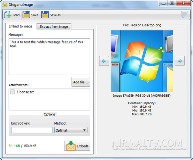
Task: Click the Save as floppy icon
Action: [45, 15]
